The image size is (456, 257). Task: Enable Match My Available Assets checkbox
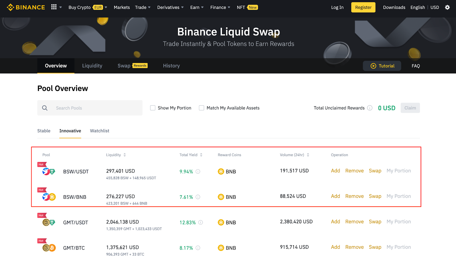tap(201, 108)
